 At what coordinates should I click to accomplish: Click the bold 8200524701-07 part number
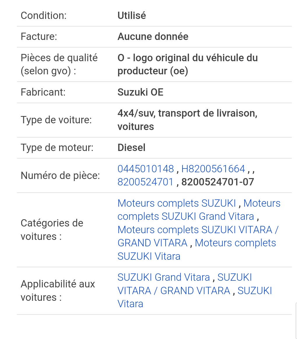point(218,182)
